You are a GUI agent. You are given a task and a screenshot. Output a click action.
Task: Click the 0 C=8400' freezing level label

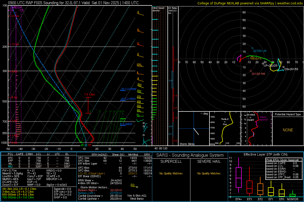click(x=126, y=124)
